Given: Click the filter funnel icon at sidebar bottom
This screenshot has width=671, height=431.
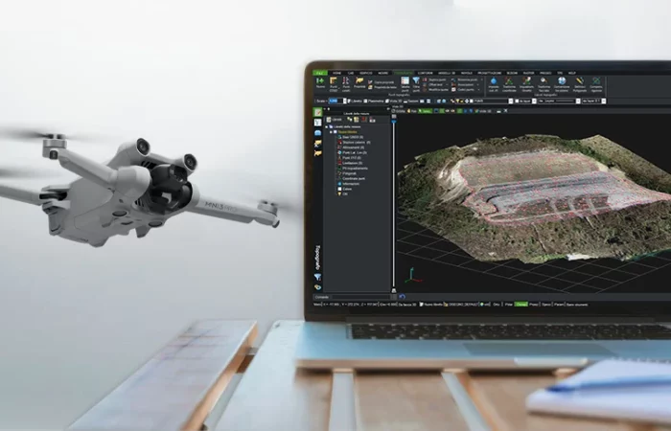Looking at the screenshot, I should coord(317,277).
